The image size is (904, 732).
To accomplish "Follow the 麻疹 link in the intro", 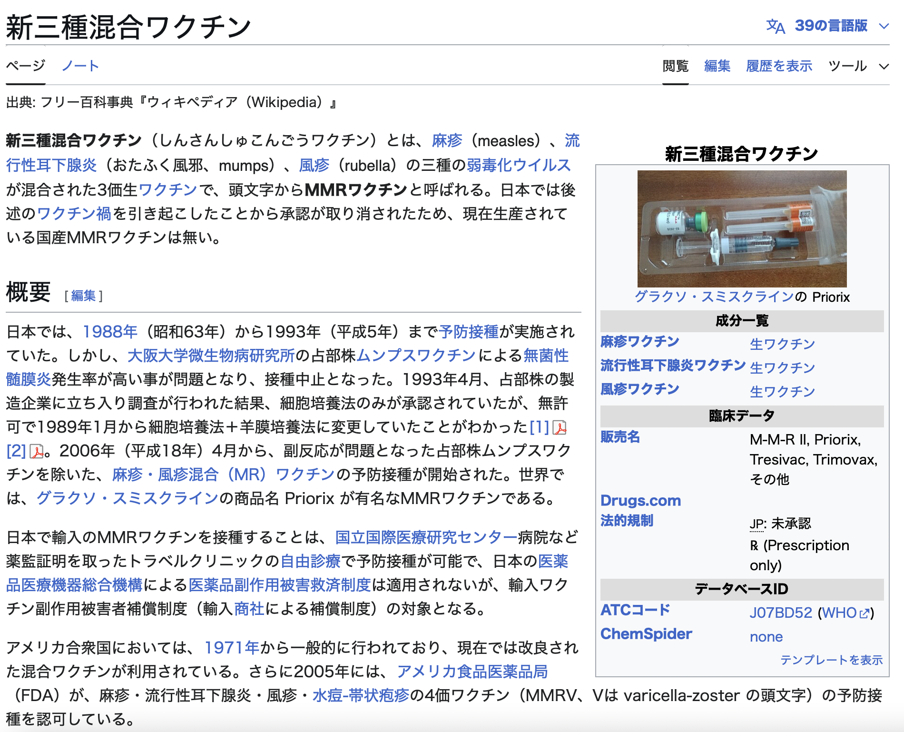I will coord(447,141).
